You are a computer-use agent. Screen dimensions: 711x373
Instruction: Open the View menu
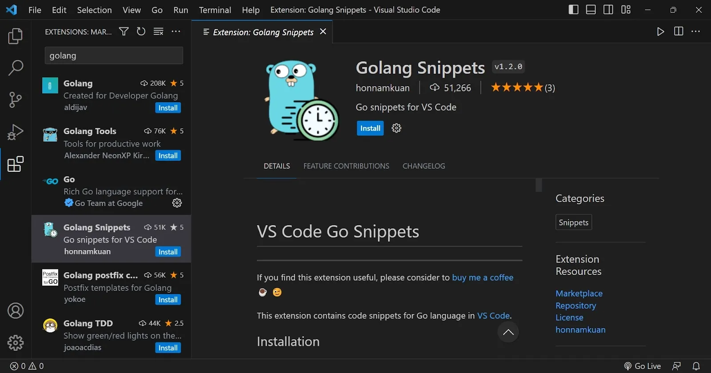tap(132, 10)
